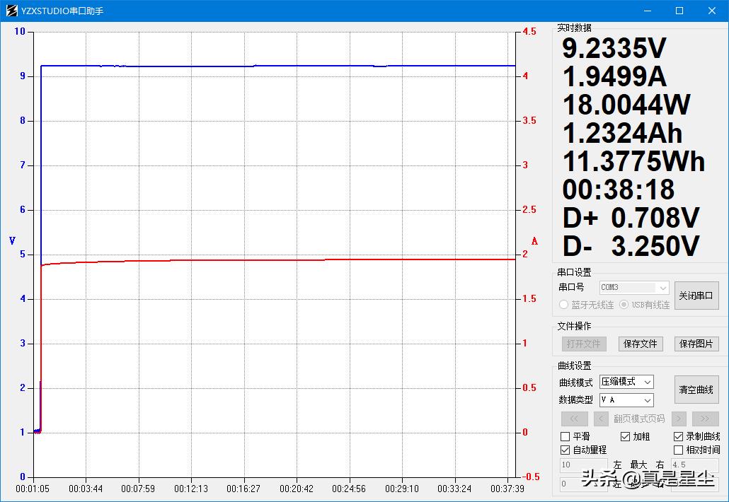Click the last page >> button
The image size is (729, 502).
[x=705, y=419]
